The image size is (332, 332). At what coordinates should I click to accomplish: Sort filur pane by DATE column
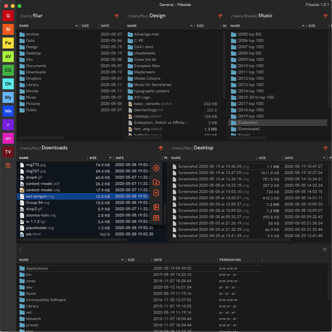pos(105,26)
